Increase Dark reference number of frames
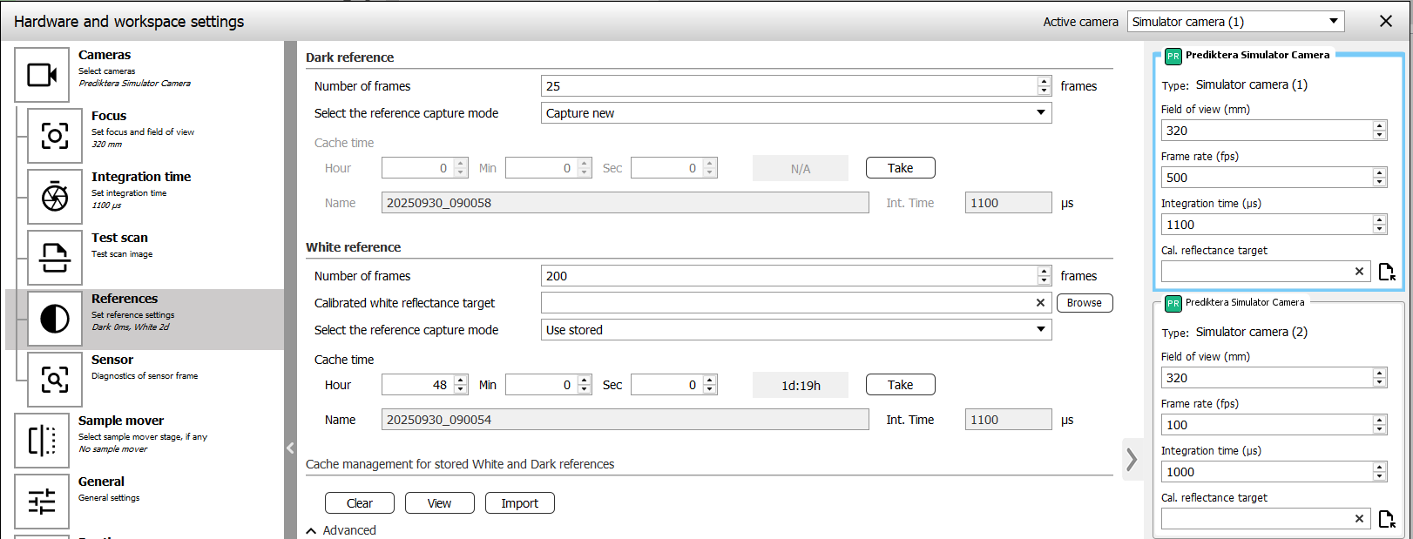1413x539 pixels. (1044, 82)
